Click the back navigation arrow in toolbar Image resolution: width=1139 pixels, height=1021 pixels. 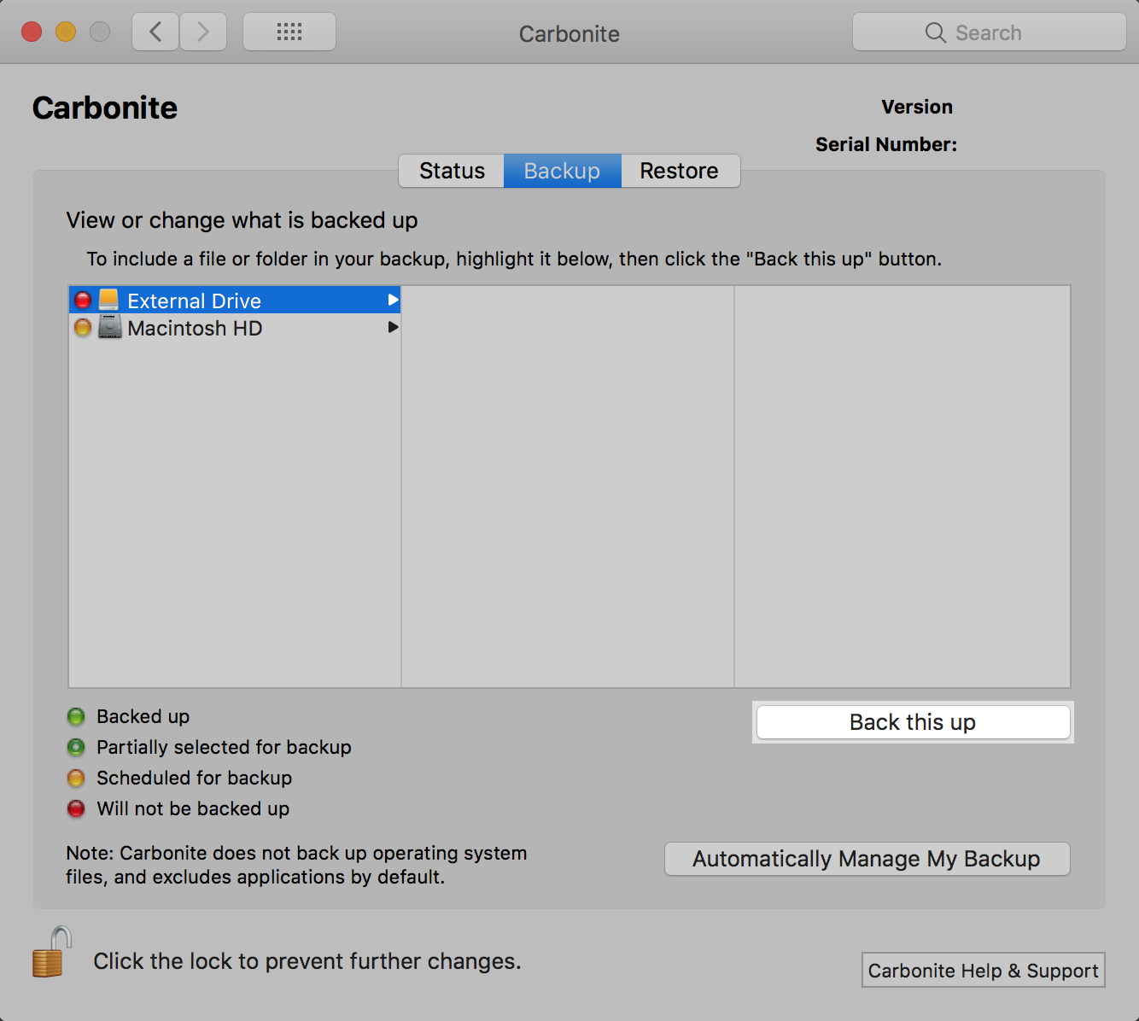pyautogui.click(x=155, y=32)
